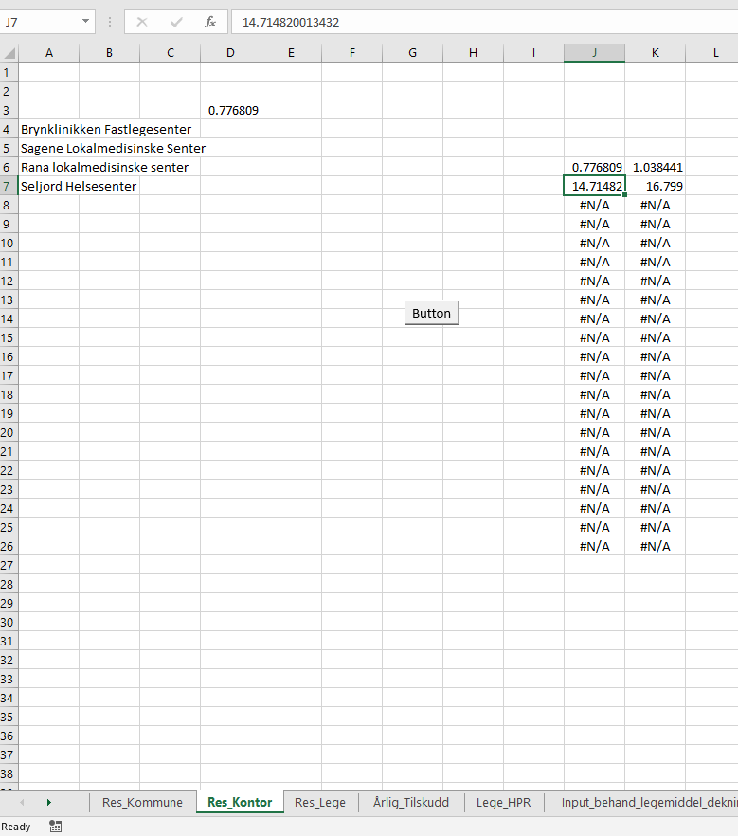Select column D header
The height and width of the screenshot is (836, 738).
(x=231, y=53)
